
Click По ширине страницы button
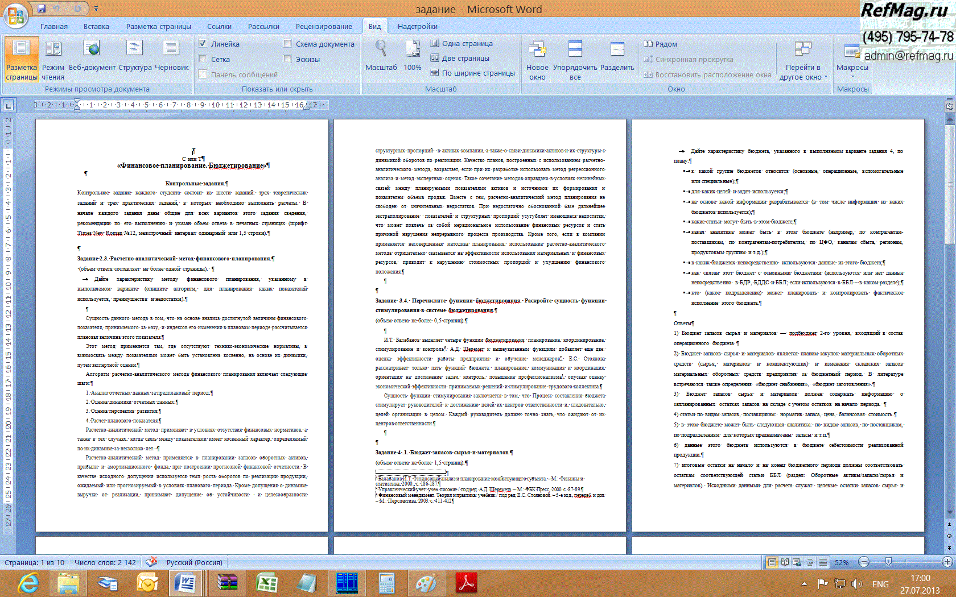472,73
